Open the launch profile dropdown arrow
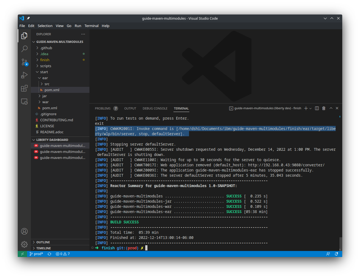This screenshot has width=360, height=278. (310, 108)
